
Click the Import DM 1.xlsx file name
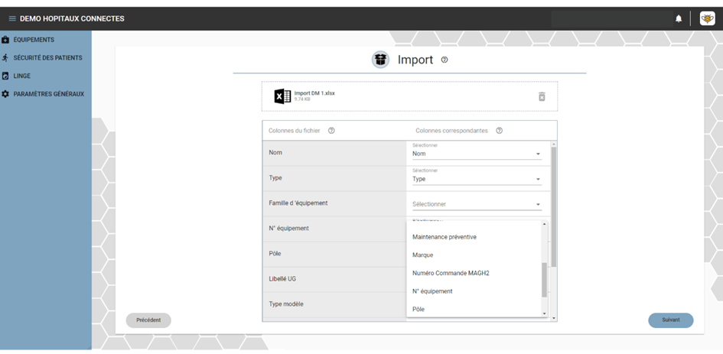click(314, 93)
